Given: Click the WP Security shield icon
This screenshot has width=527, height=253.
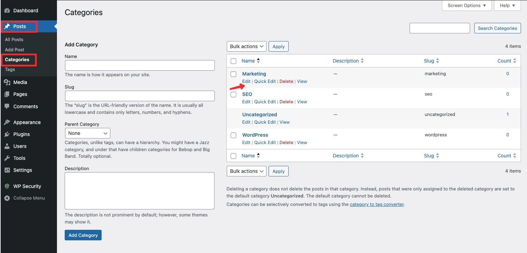Looking at the screenshot, I should pyautogui.click(x=7, y=186).
